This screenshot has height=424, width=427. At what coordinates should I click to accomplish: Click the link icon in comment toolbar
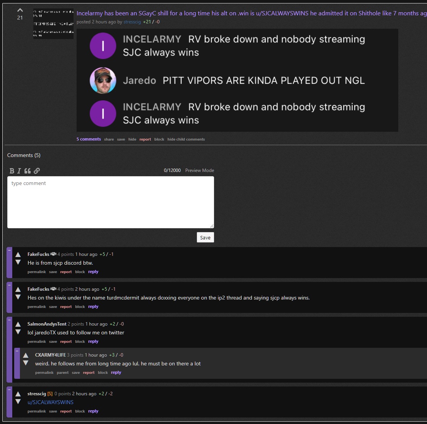coord(36,171)
